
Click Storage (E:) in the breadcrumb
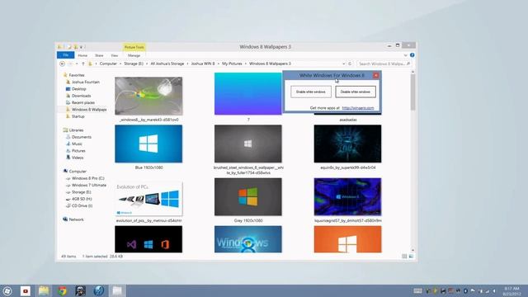coord(134,64)
